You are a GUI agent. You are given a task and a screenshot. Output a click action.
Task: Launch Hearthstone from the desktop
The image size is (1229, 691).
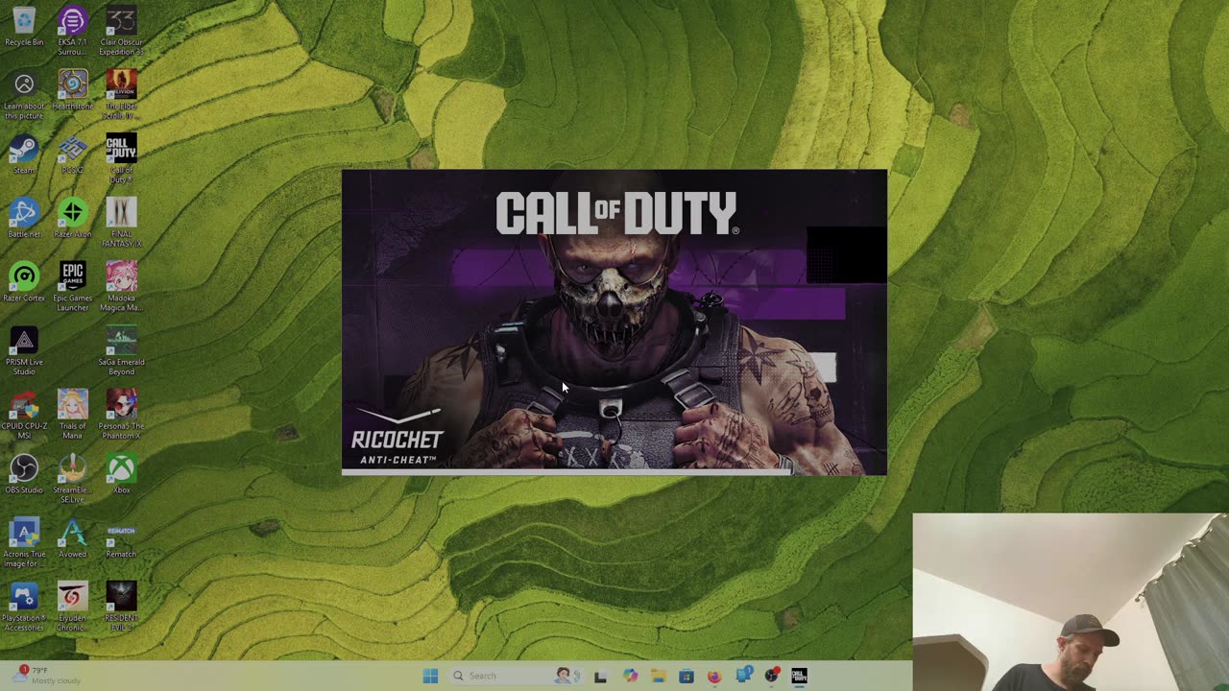pyautogui.click(x=72, y=90)
